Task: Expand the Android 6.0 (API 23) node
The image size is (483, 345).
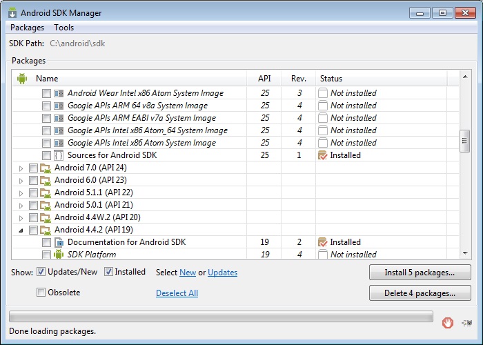Action: point(21,180)
